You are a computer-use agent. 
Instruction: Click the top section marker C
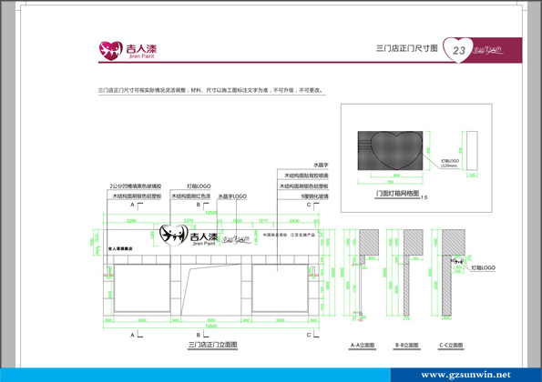[309, 205]
